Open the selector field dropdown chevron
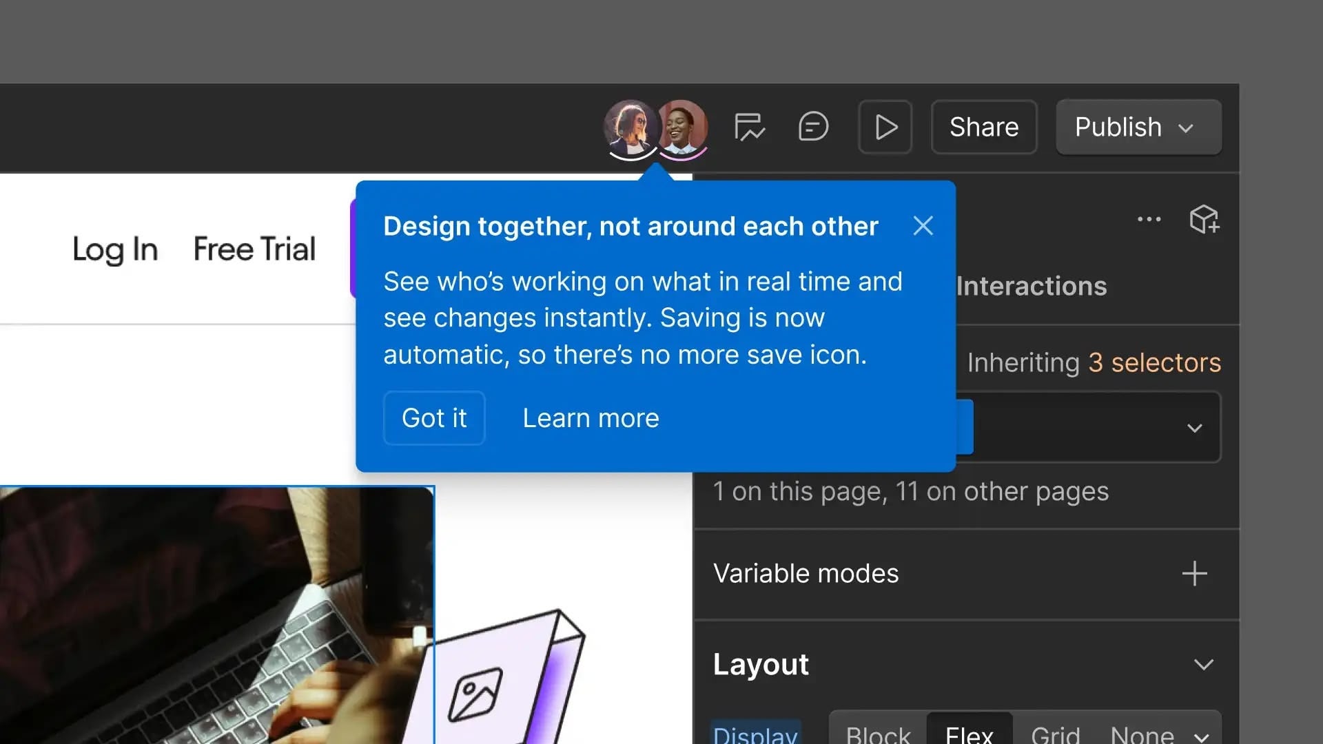The height and width of the screenshot is (744, 1323). [x=1194, y=428]
